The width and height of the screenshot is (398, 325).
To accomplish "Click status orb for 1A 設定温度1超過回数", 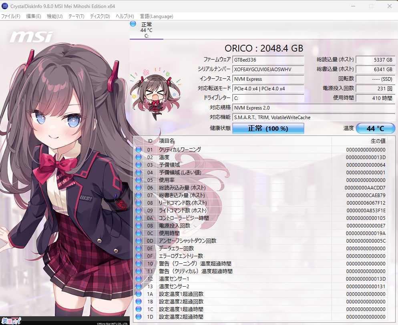I will click(139, 294).
